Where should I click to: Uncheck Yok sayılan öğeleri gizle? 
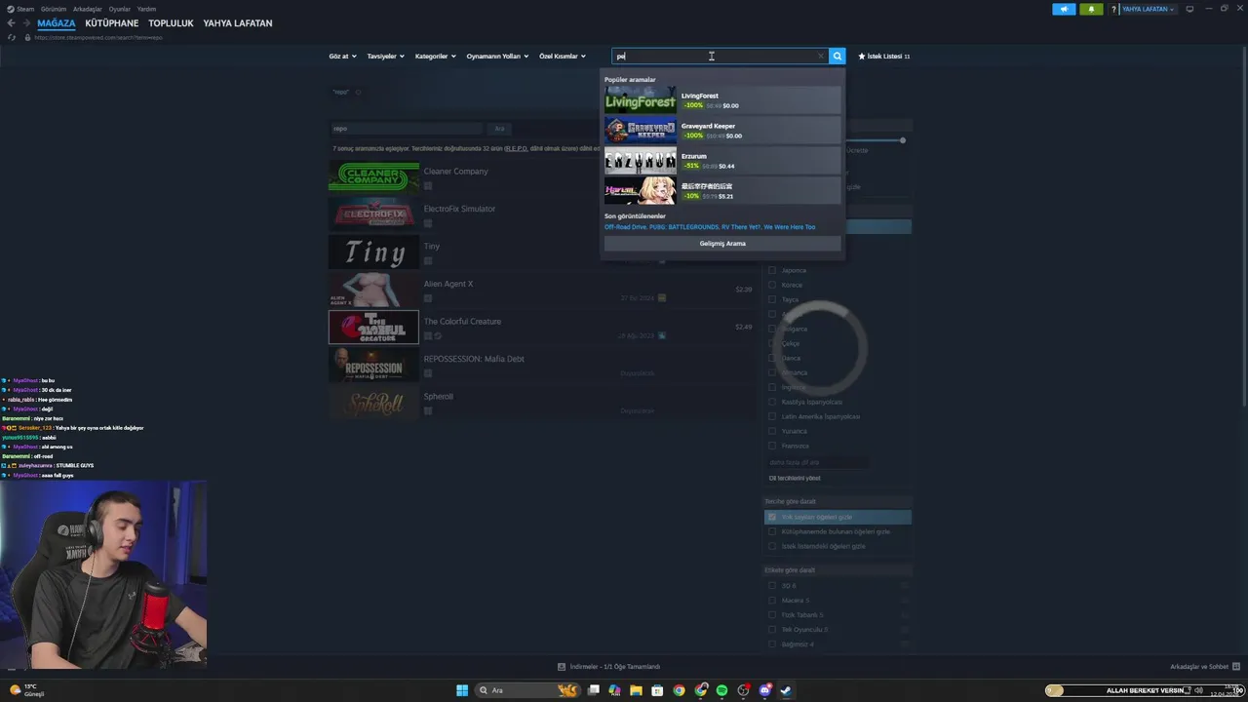pos(772,517)
